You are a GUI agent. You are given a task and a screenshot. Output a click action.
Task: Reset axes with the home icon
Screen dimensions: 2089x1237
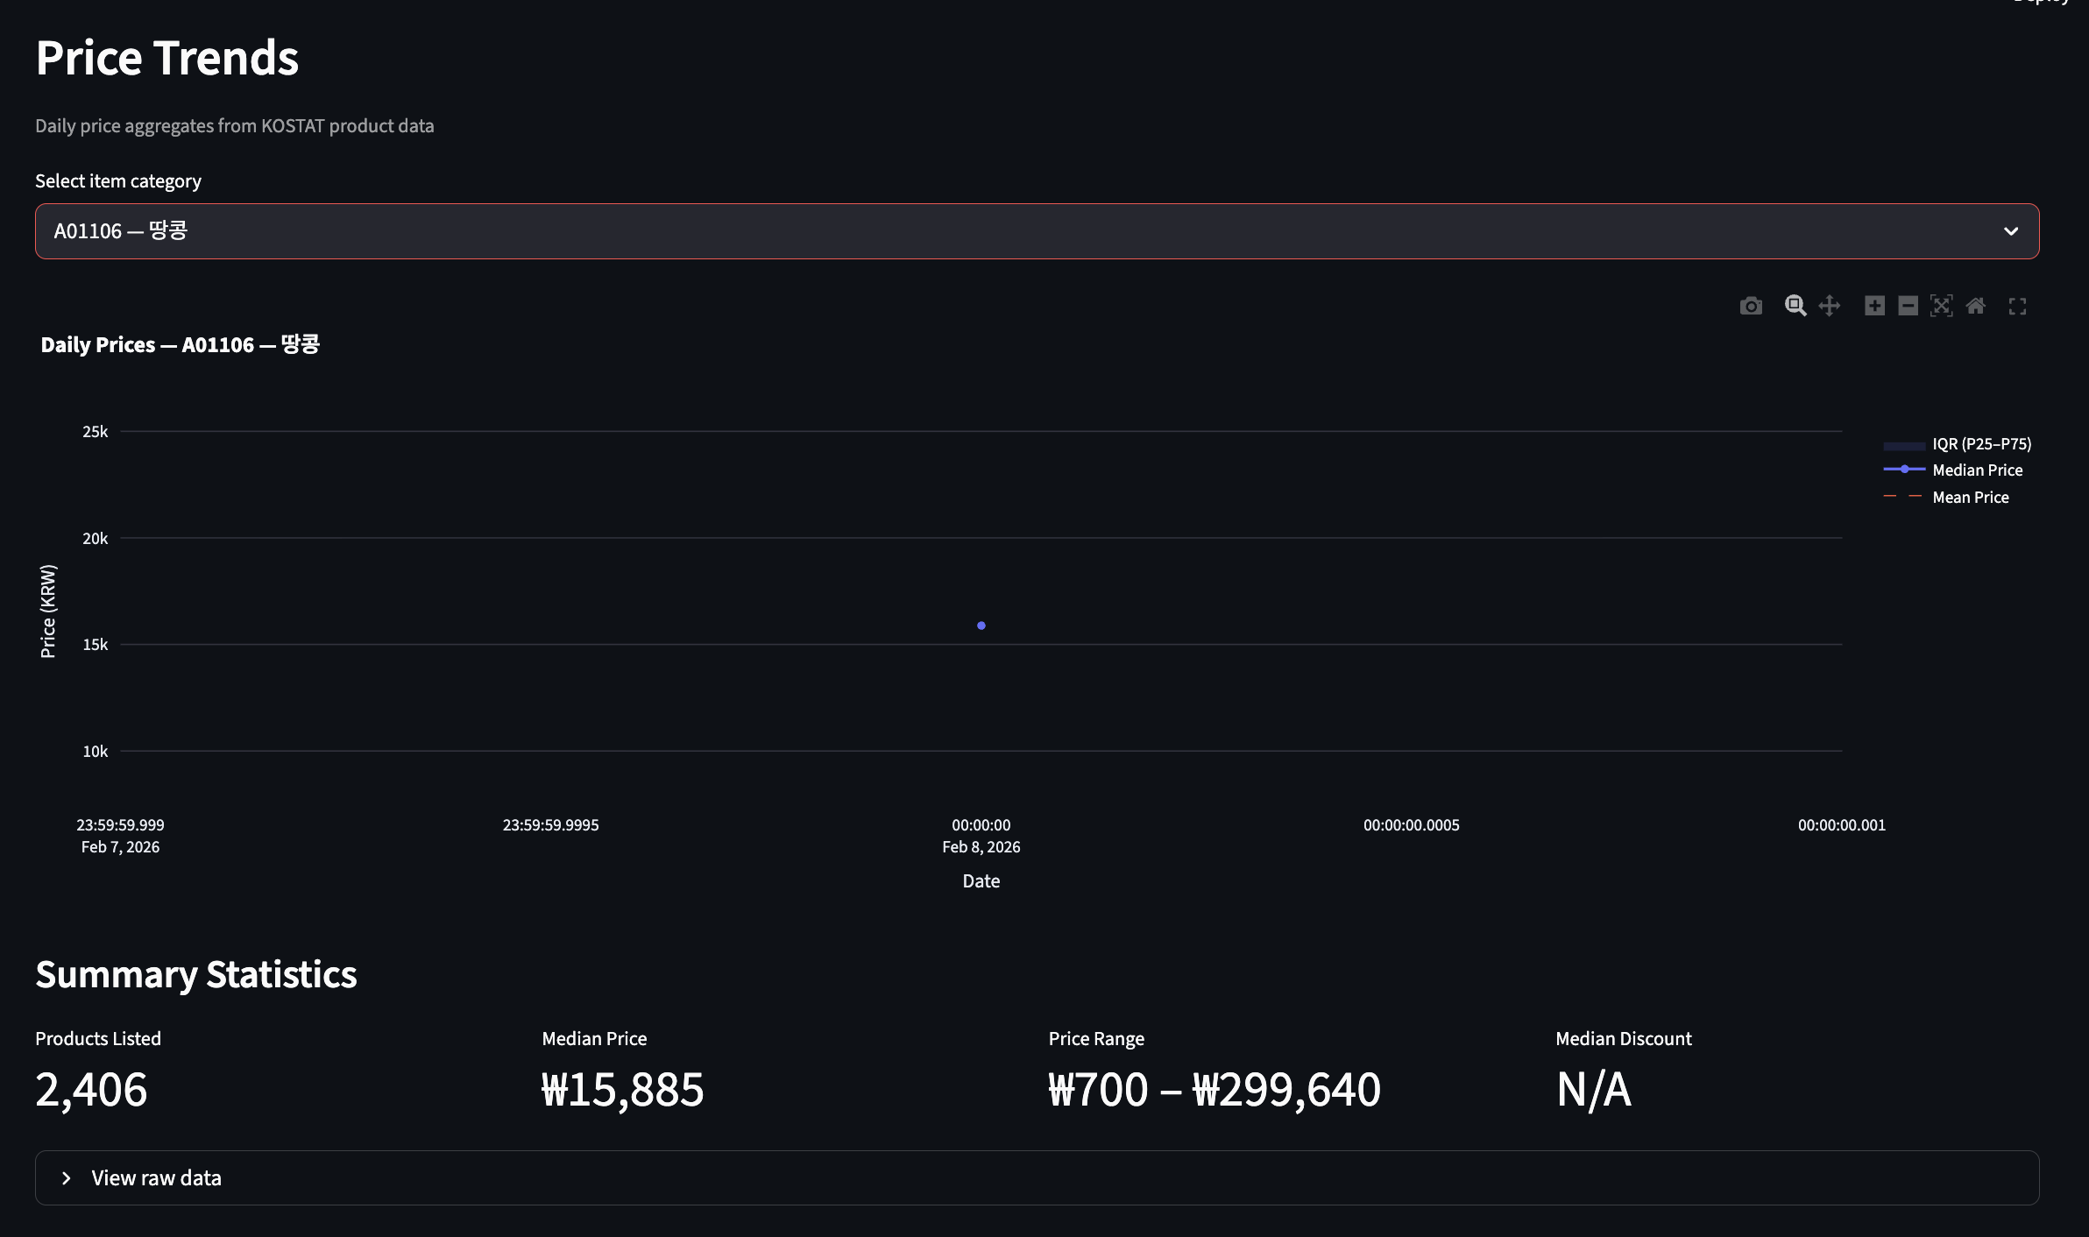coord(1976,306)
